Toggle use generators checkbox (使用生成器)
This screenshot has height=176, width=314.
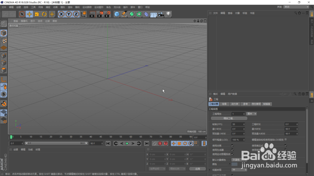232,150
